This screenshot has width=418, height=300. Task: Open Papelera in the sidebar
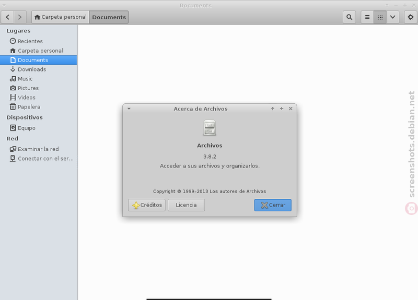coord(38,106)
